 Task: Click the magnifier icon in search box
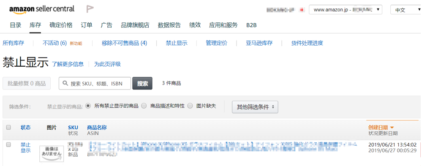[65, 83]
